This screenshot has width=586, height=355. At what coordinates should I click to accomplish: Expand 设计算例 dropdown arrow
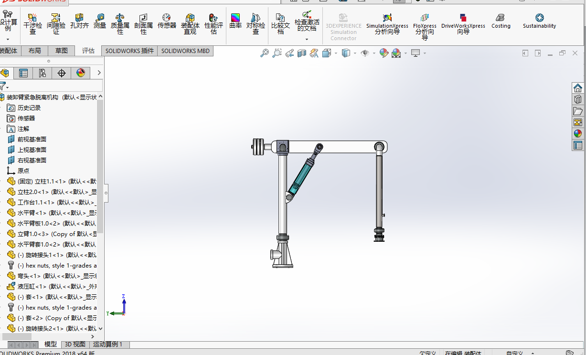8,39
